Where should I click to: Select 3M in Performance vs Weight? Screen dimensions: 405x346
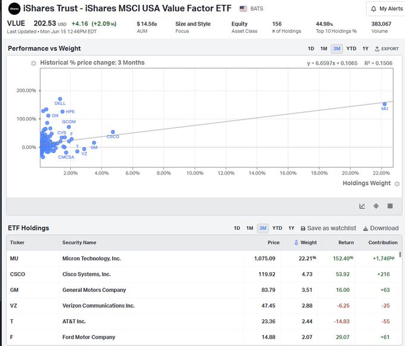337,49
